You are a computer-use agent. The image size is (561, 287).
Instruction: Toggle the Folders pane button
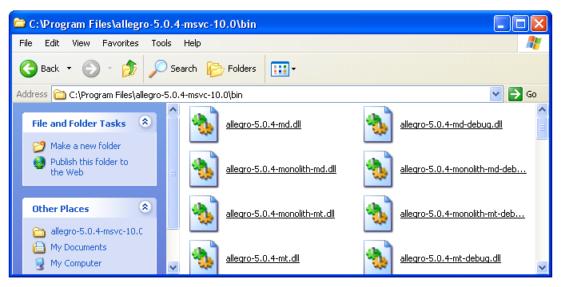click(232, 69)
